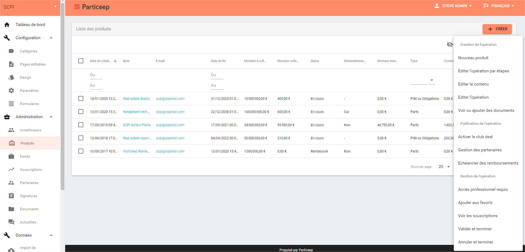Check the Particeep Rende... row checkbox
The height and width of the screenshot is (252, 525).
[81, 151]
